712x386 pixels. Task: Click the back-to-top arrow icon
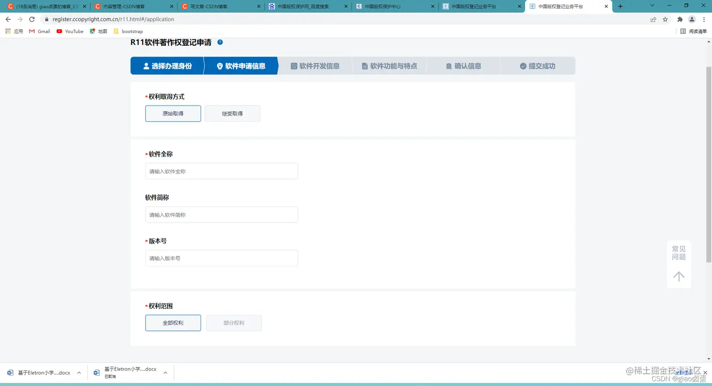tap(679, 276)
